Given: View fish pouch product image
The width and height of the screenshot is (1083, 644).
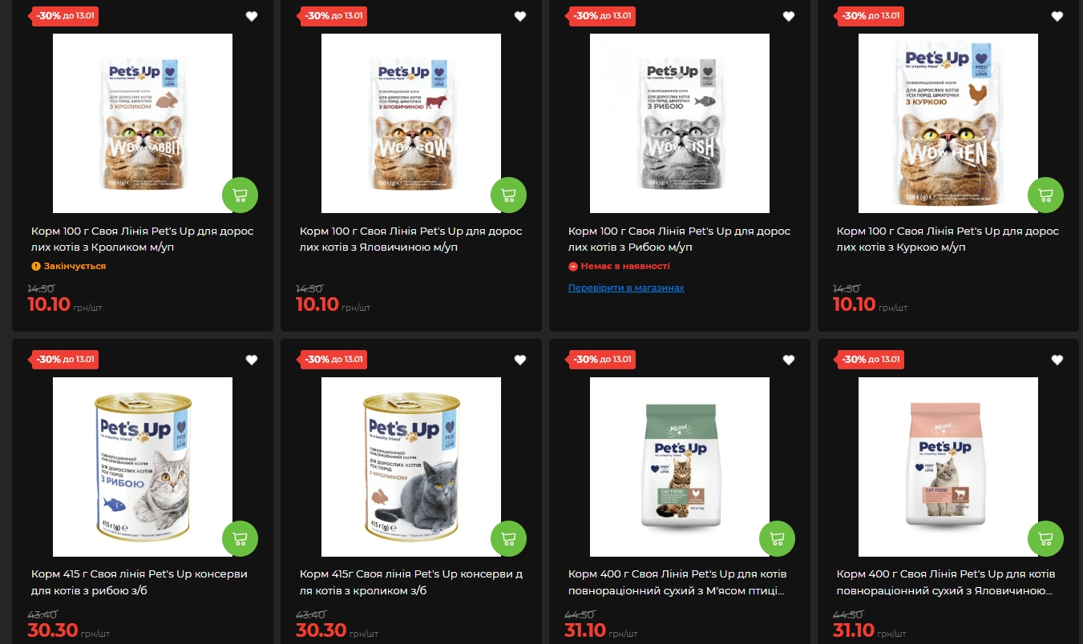Looking at the screenshot, I should click(680, 123).
